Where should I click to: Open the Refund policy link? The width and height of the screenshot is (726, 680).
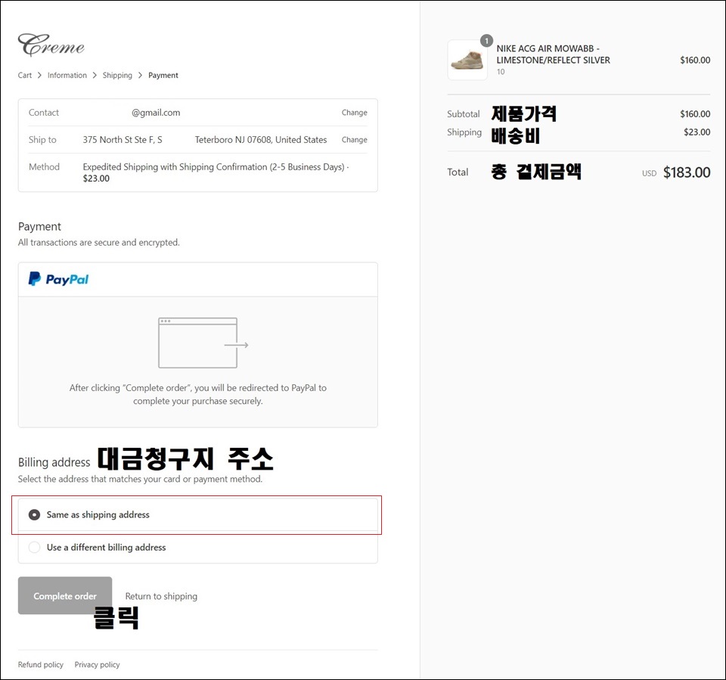(x=41, y=665)
